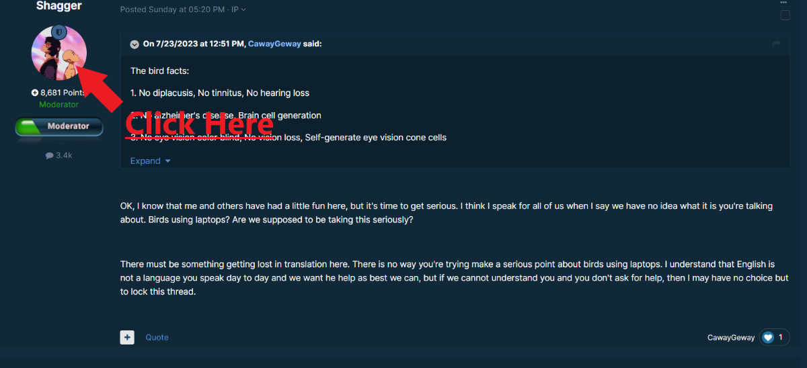Click Shagger's profile avatar picture
This screenshot has height=368, width=807.
59,53
